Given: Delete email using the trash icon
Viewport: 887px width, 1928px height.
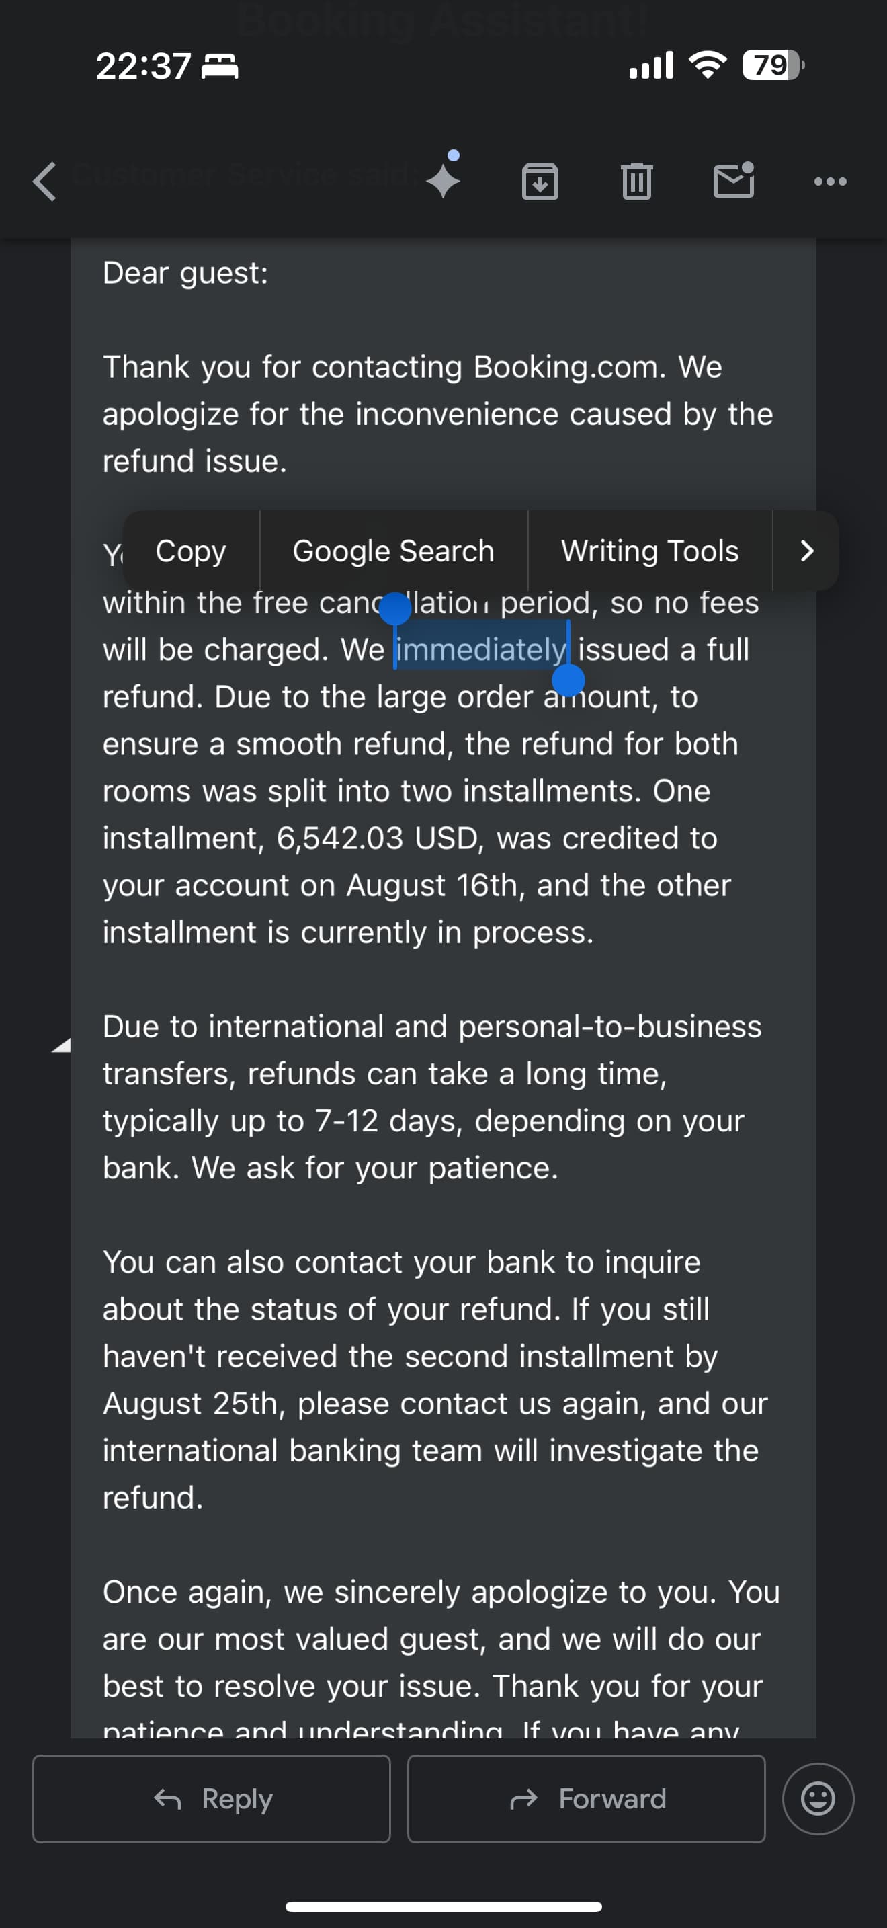Looking at the screenshot, I should click(x=636, y=181).
